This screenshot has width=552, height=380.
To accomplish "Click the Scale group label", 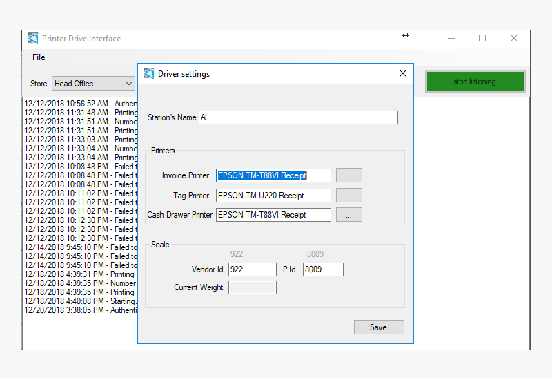I will pos(160,245).
